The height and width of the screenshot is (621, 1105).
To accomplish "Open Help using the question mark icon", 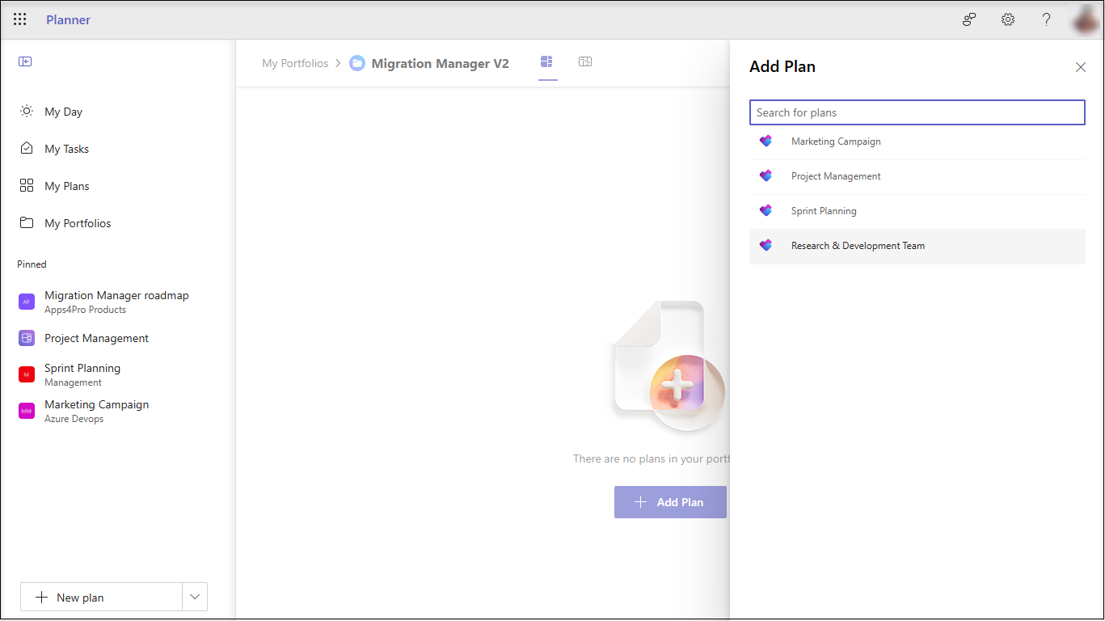I will (1046, 19).
